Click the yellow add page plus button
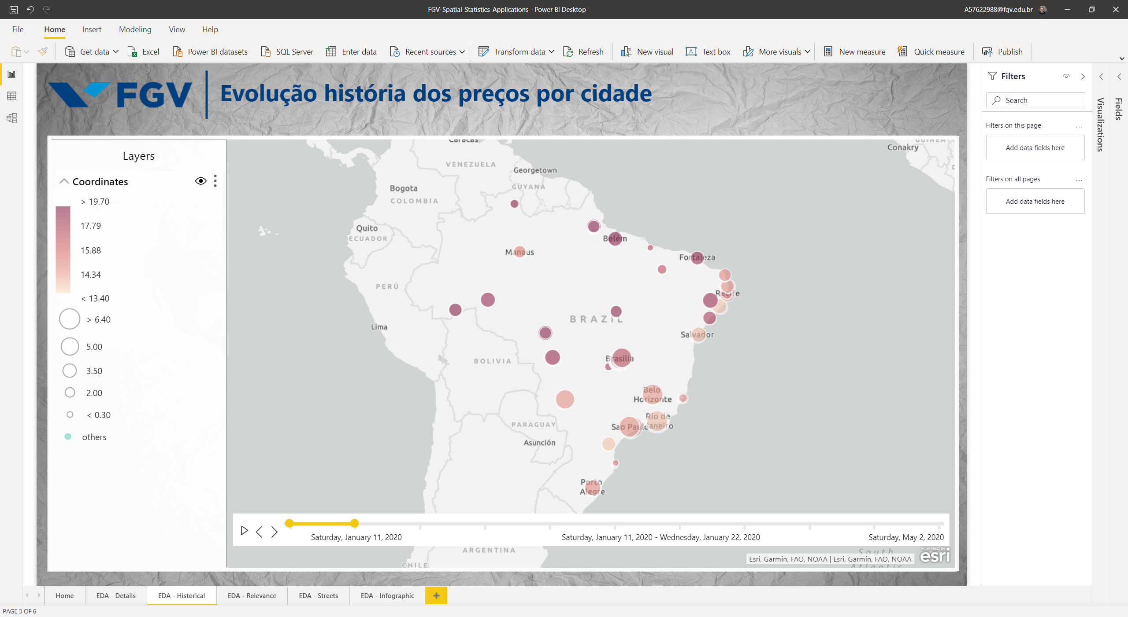Viewport: 1128px width, 617px height. [436, 595]
